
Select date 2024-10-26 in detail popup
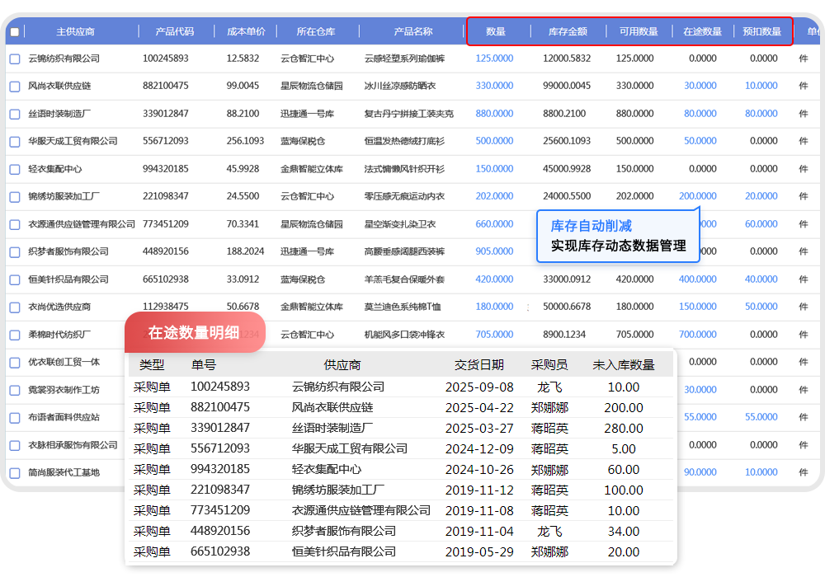tap(479, 469)
